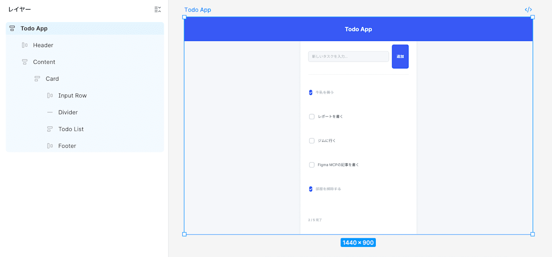Click the Todo App frame label above the canvas
This screenshot has height=257, width=552.
click(198, 10)
